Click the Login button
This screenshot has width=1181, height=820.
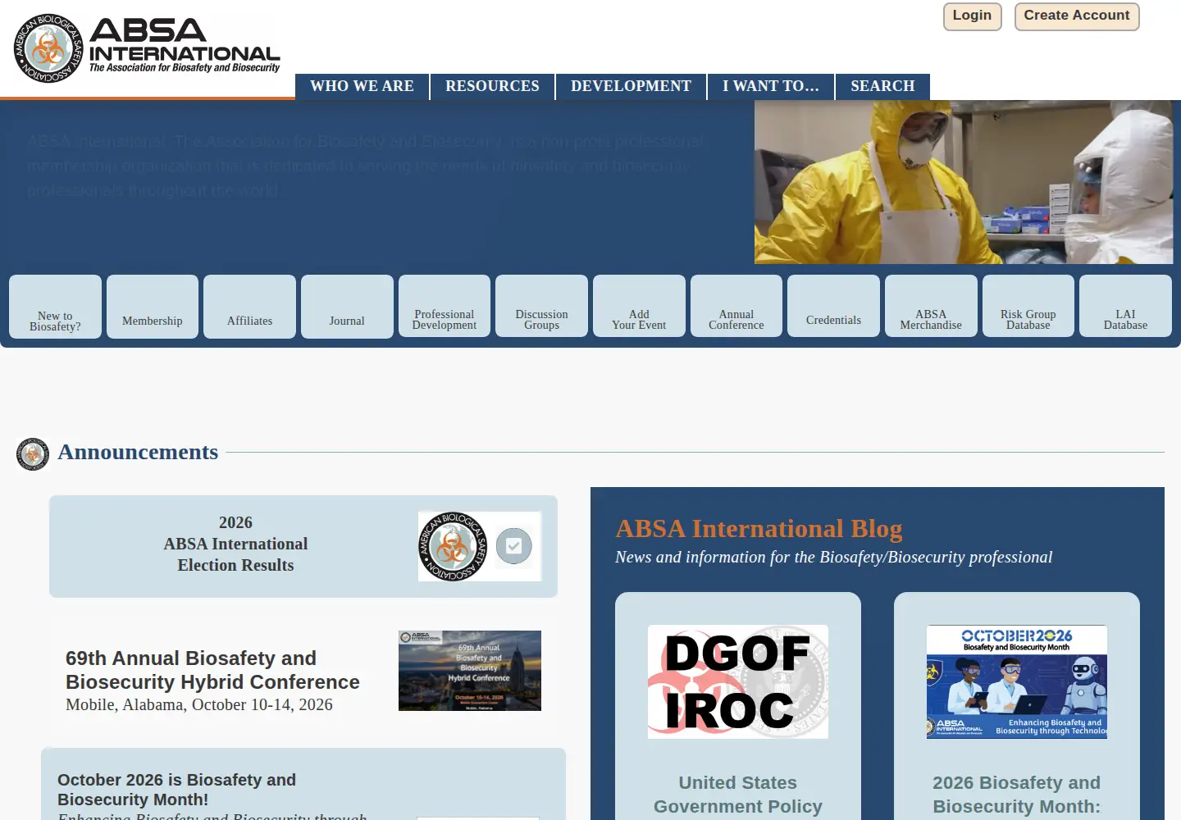[x=972, y=16]
